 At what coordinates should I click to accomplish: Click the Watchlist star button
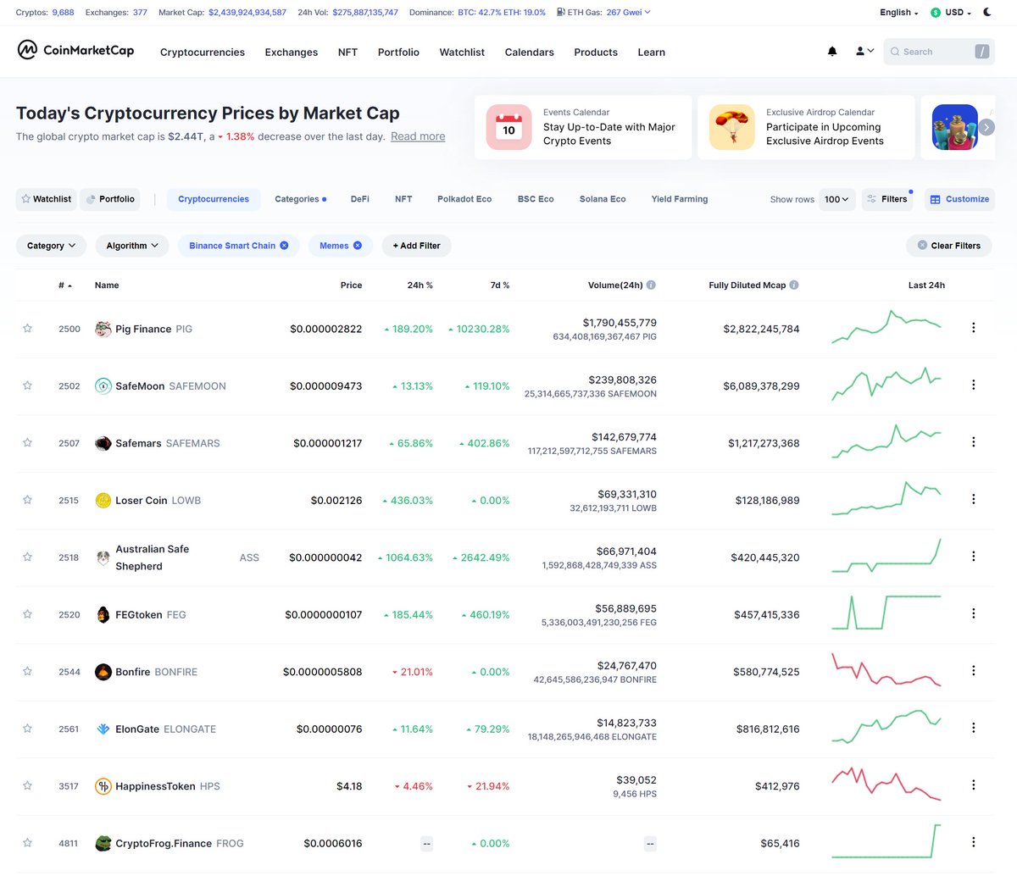[46, 199]
